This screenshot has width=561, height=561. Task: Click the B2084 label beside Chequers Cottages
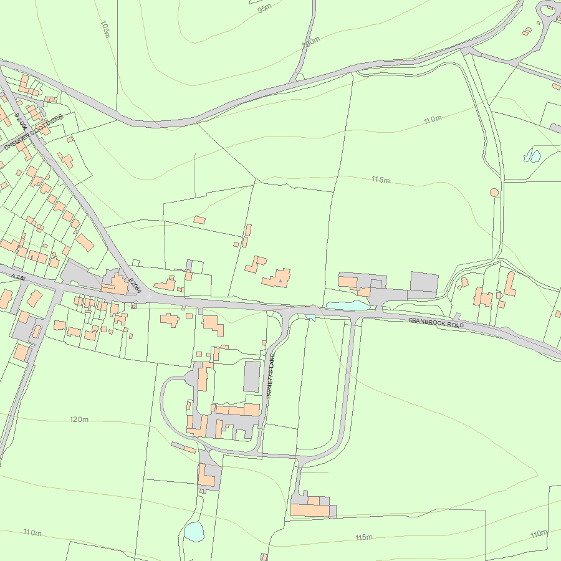click(21, 122)
